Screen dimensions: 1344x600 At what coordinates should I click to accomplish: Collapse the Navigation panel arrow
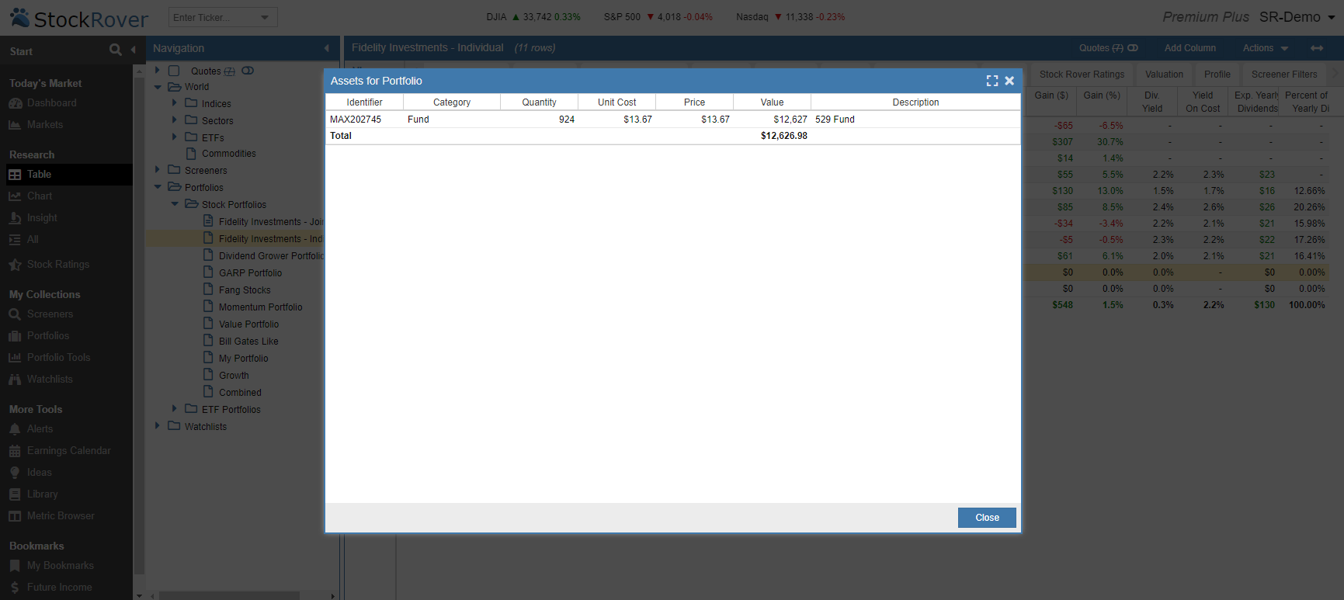click(327, 48)
